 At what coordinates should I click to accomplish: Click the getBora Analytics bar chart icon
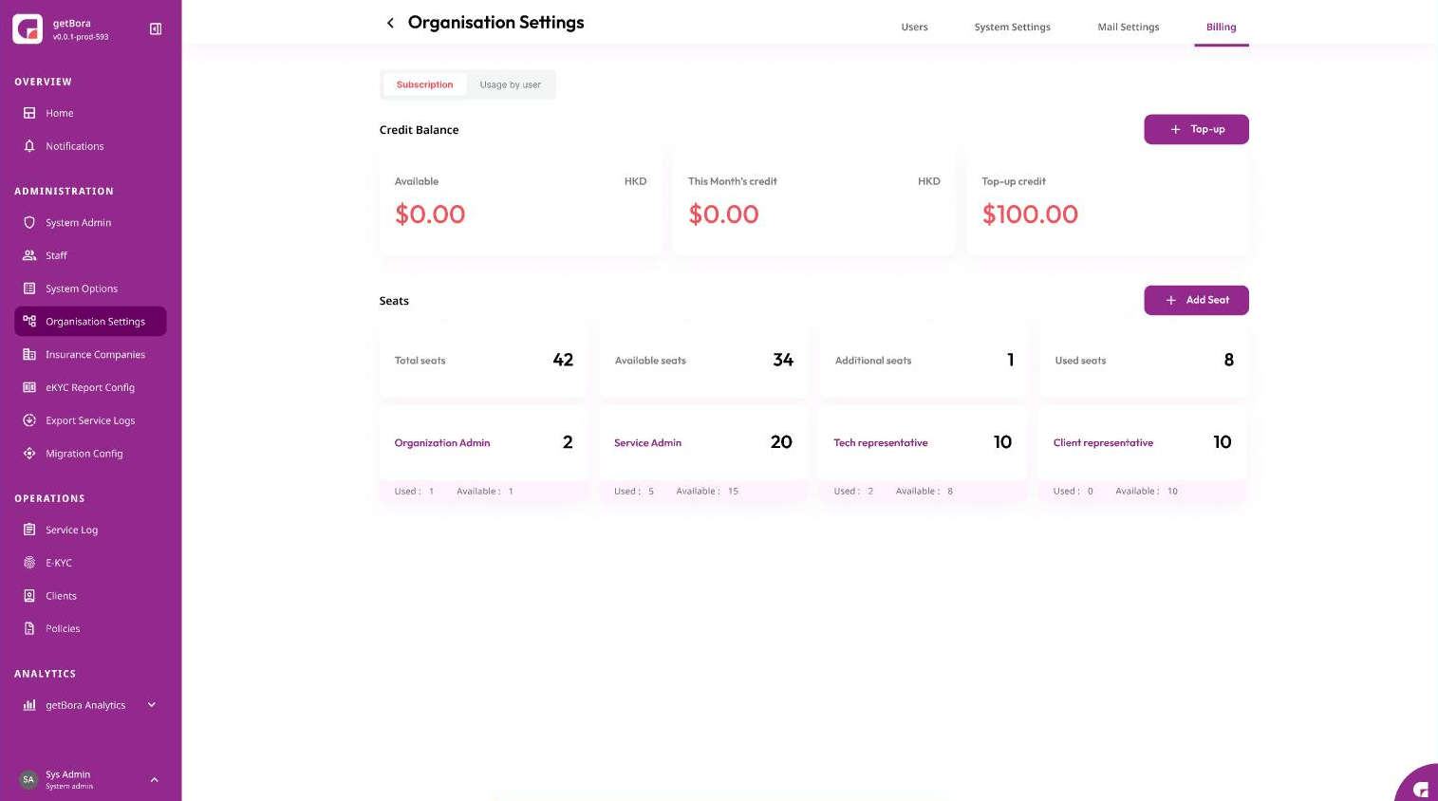point(29,705)
